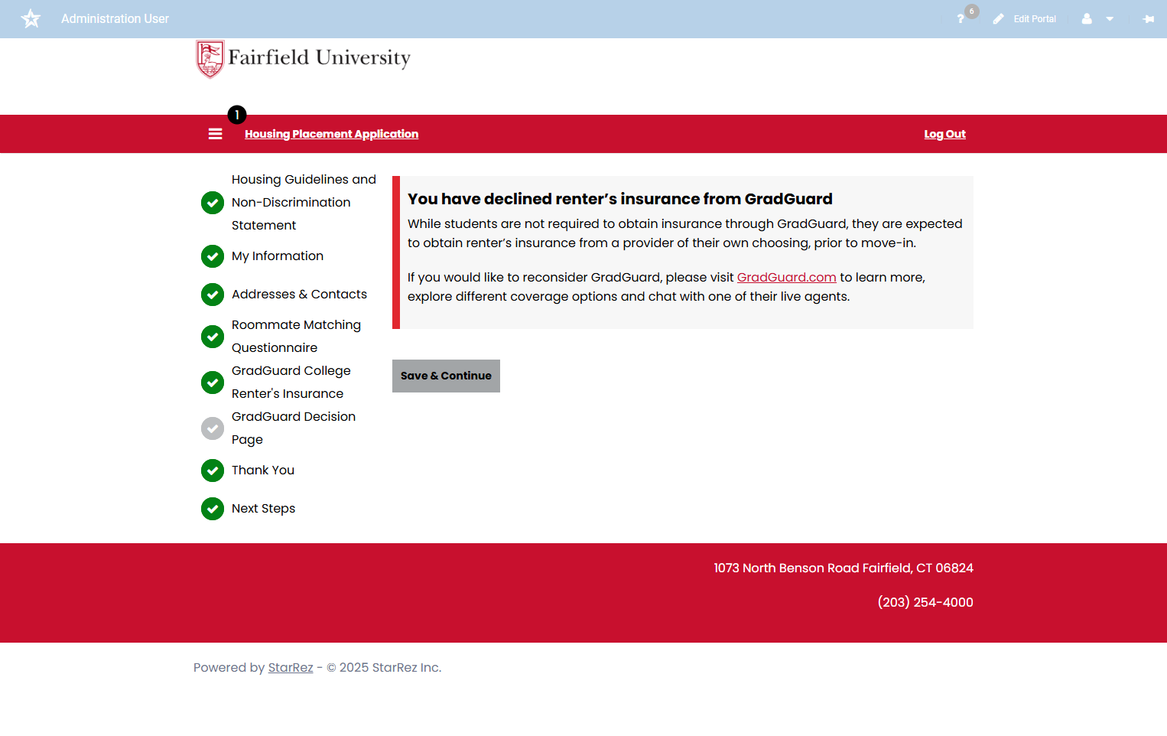Click the phone number (203) 254-4000
This screenshot has height=736, width=1167.
point(925,603)
